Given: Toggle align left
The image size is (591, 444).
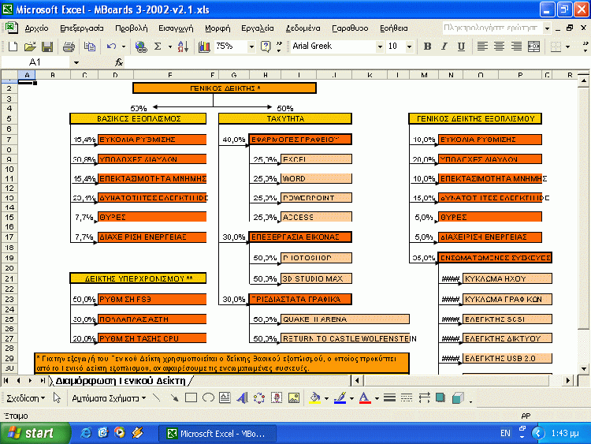Looking at the screenshot, I should pyautogui.click(x=482, y=47).
